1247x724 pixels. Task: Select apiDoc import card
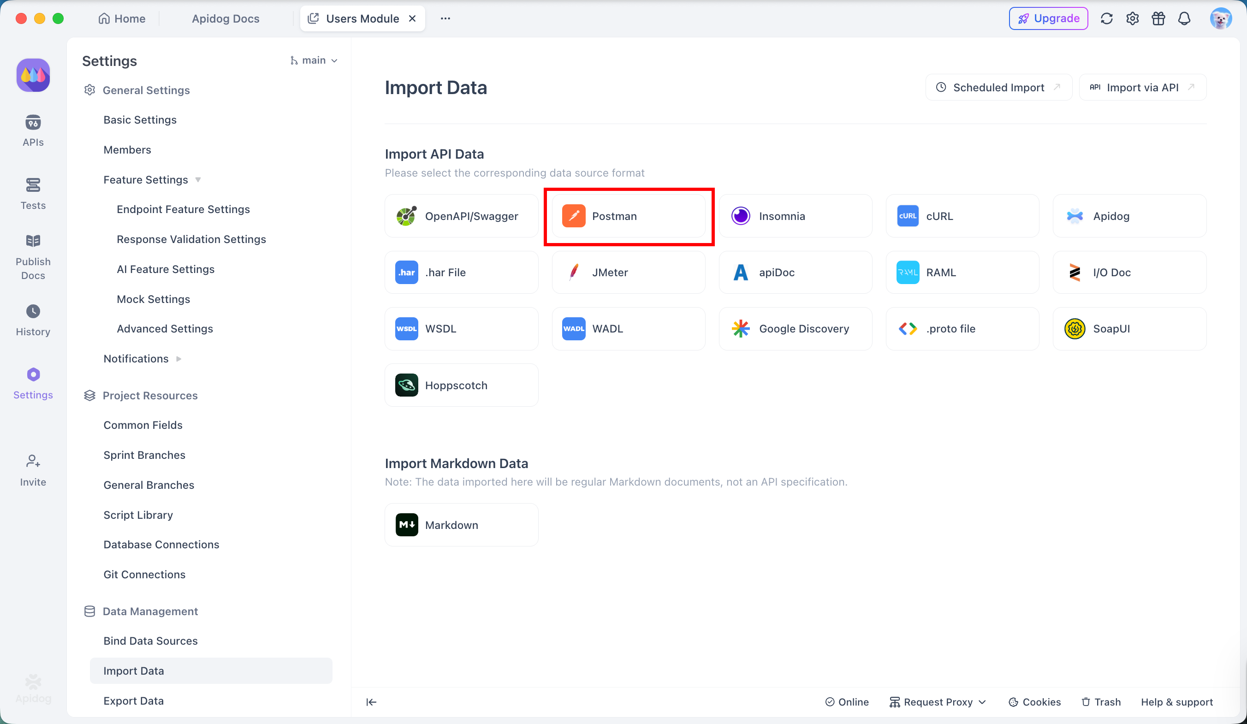pos(795,272)
